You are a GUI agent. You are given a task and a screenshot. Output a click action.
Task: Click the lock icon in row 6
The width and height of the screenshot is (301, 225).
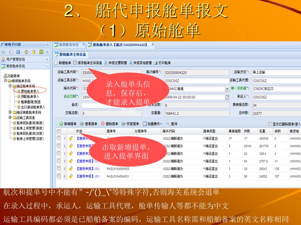71,176
